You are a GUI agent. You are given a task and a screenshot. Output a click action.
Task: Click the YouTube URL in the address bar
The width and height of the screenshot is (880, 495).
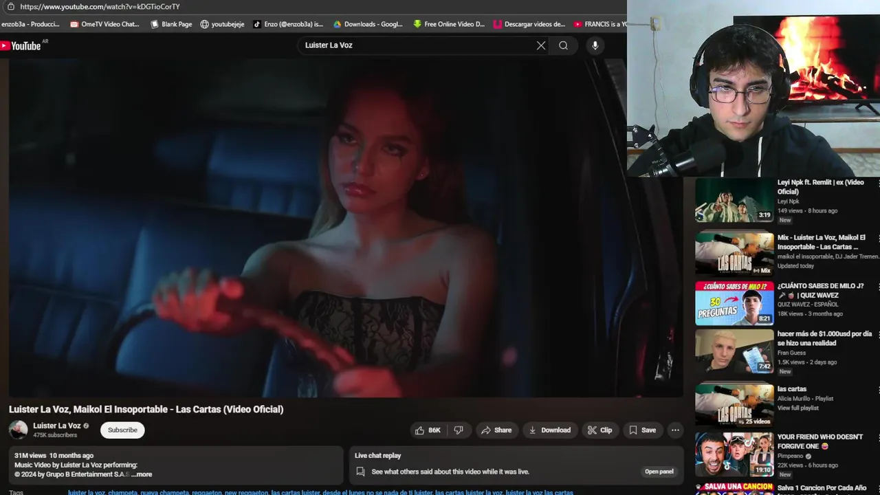[x=100, y=6]
